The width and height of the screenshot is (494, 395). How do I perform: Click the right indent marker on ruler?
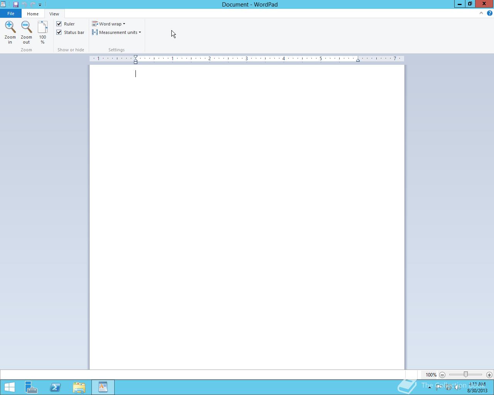[358, 60]
